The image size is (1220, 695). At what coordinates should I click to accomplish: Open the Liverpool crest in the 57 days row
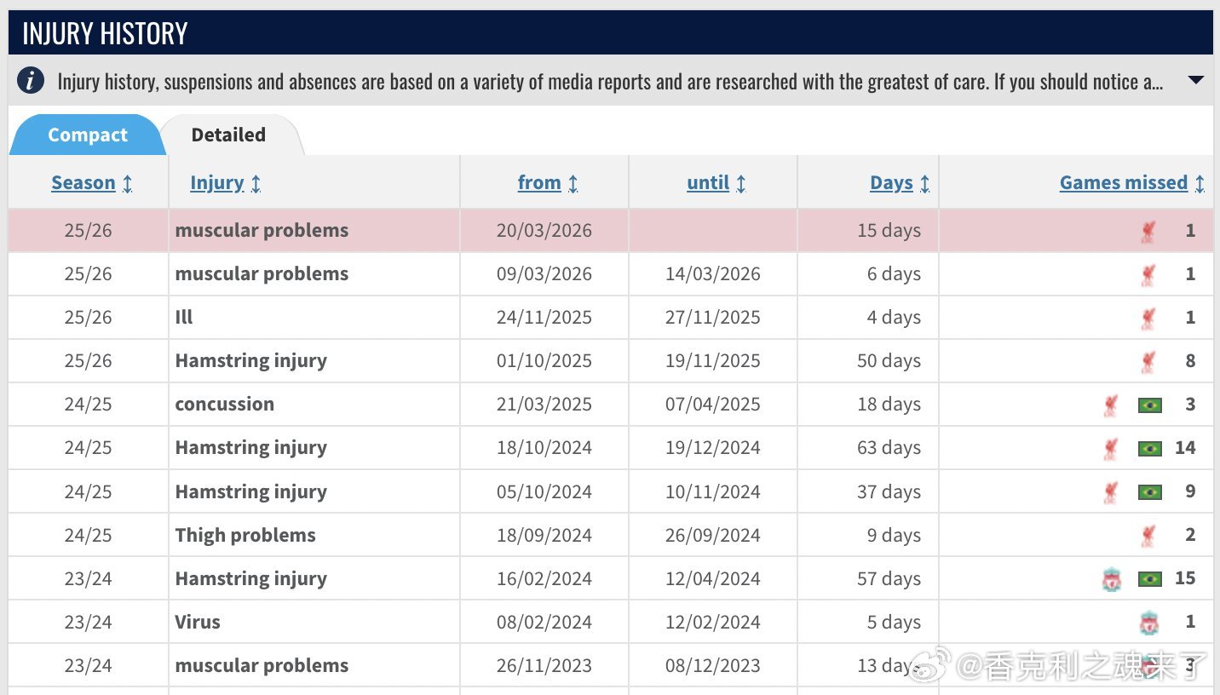coord(1111,579)
